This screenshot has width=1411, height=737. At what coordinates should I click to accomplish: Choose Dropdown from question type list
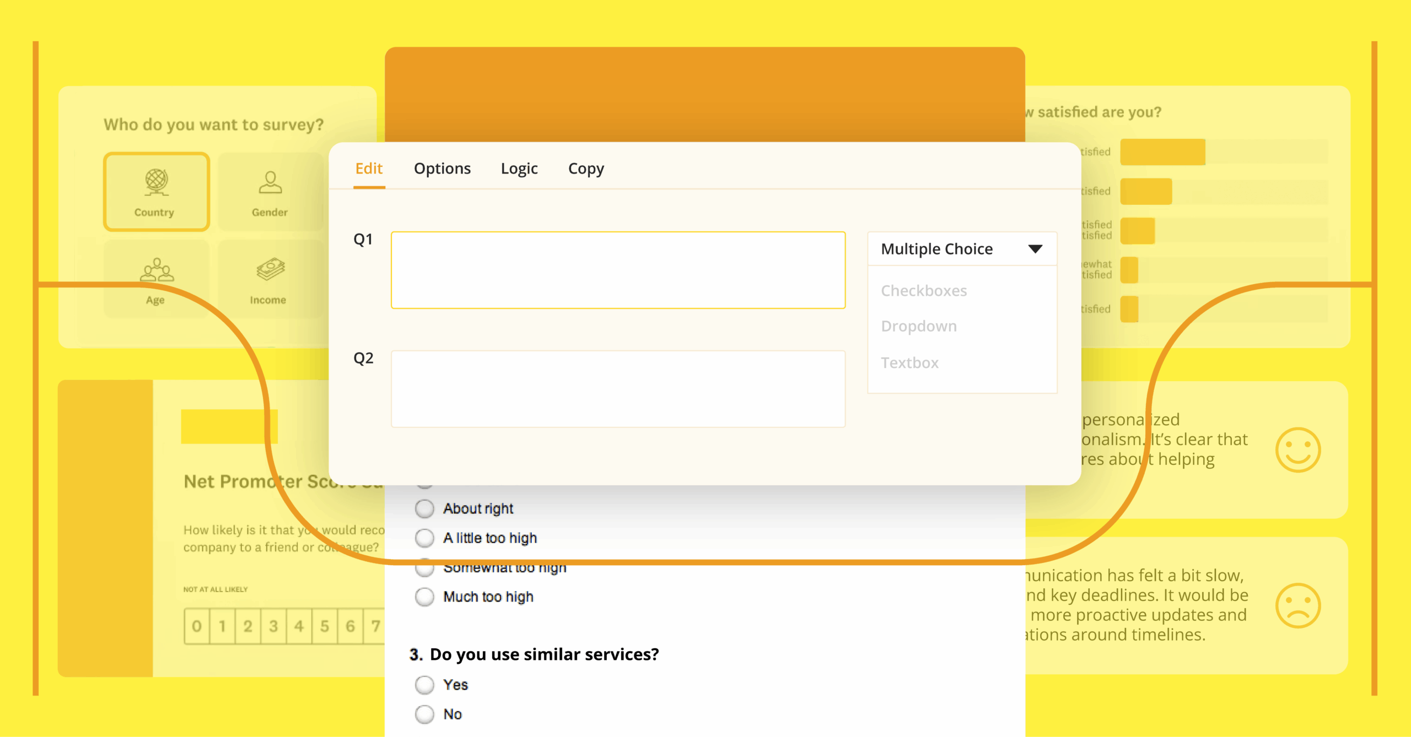(x=919, y=326)
